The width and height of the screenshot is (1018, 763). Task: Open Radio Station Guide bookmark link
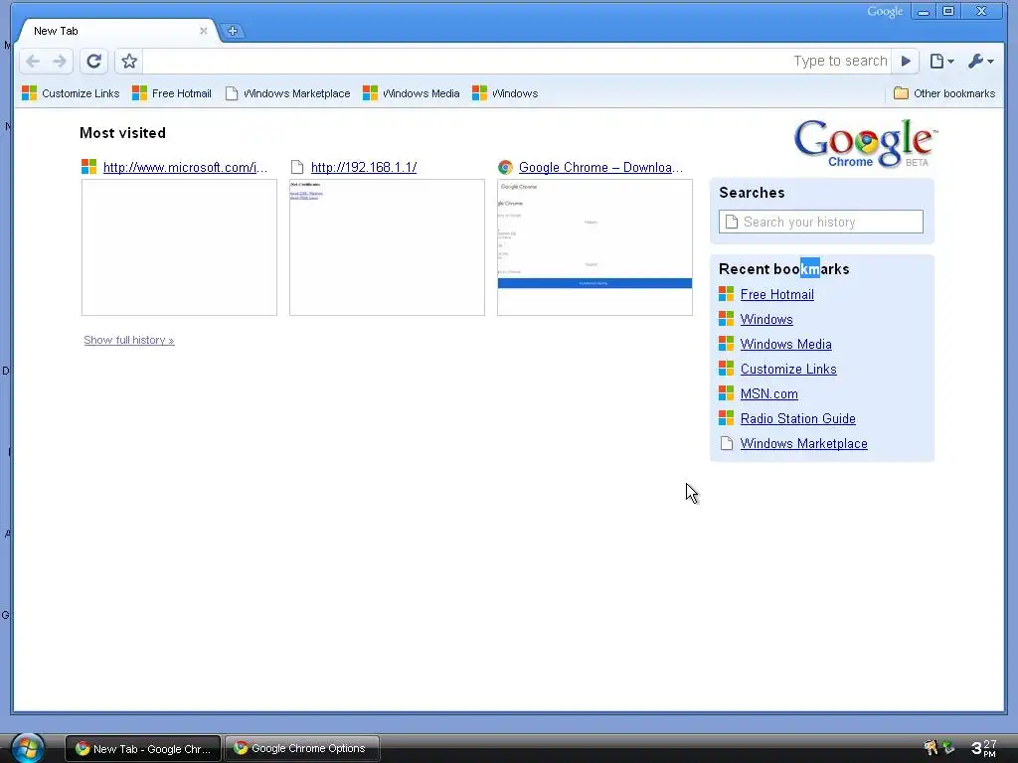click(x=797, y=418)
